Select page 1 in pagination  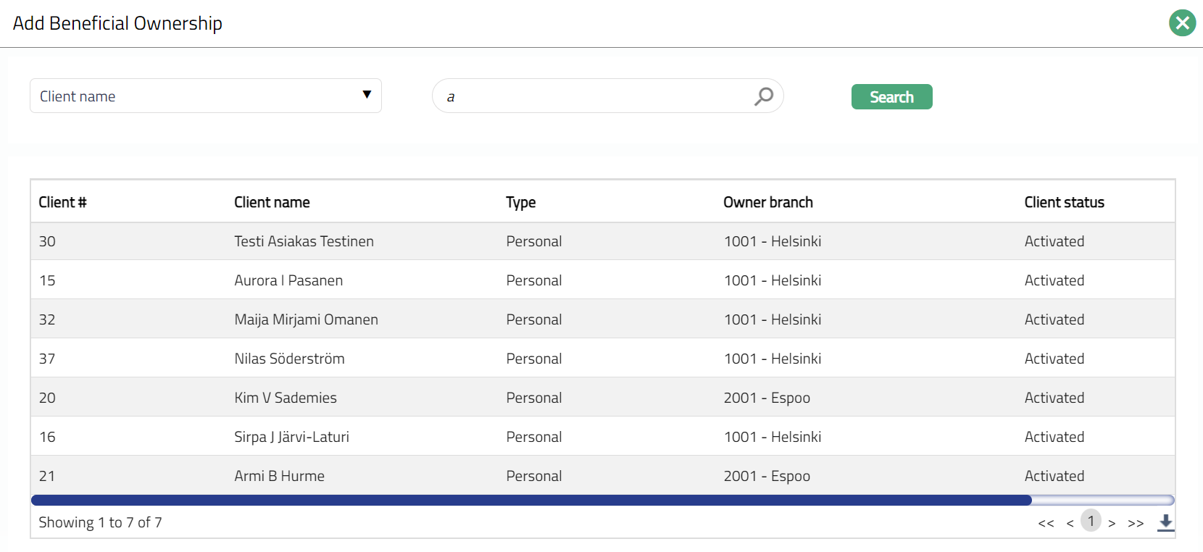[x=1091, y=521]
